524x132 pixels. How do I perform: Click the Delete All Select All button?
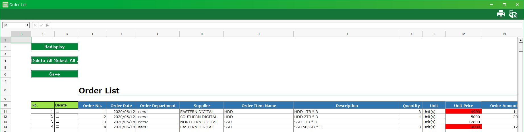pyautogui.click(x=55, y=60)
